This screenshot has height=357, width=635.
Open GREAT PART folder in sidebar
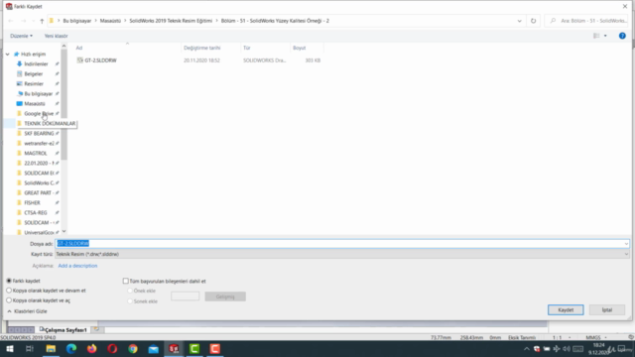(39, 192)
